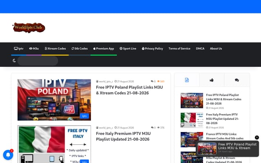Click the World-Iptv.Club logo
This screenshot has width=261, height=163.
pyautogui.click(x=29, y=27)
